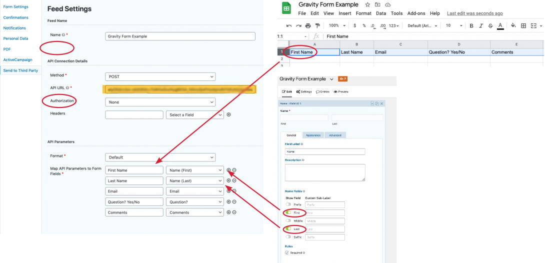This screenshot has height=263, width=545.
Task: Remove the Comments mapping row
Action: point(234,212)
